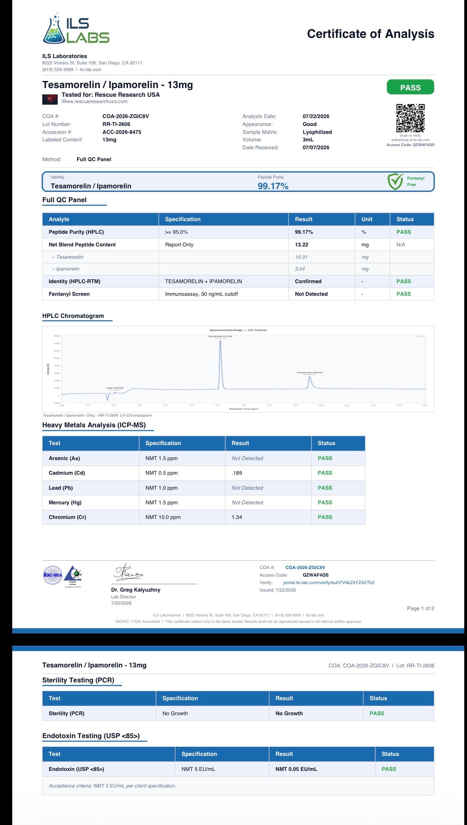Click the COA-2026-ZGIC8V link in footer
Image resolution: width=467 pixels, height=825 pixels.
click(x=305, y=568)
